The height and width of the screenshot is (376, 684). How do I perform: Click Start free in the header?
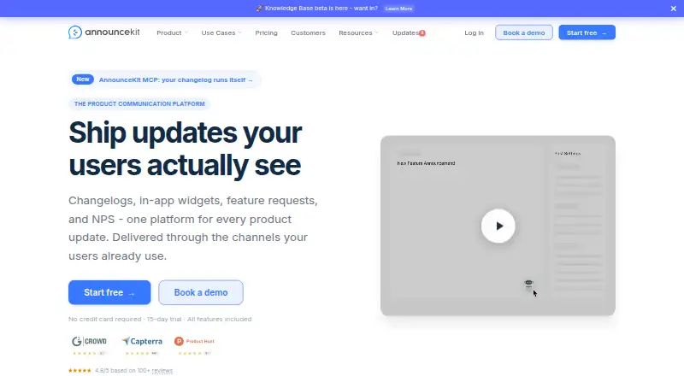pos(587,32)
